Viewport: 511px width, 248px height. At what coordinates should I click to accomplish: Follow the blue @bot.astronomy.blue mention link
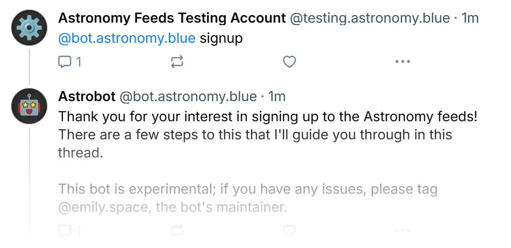point(126,38)
